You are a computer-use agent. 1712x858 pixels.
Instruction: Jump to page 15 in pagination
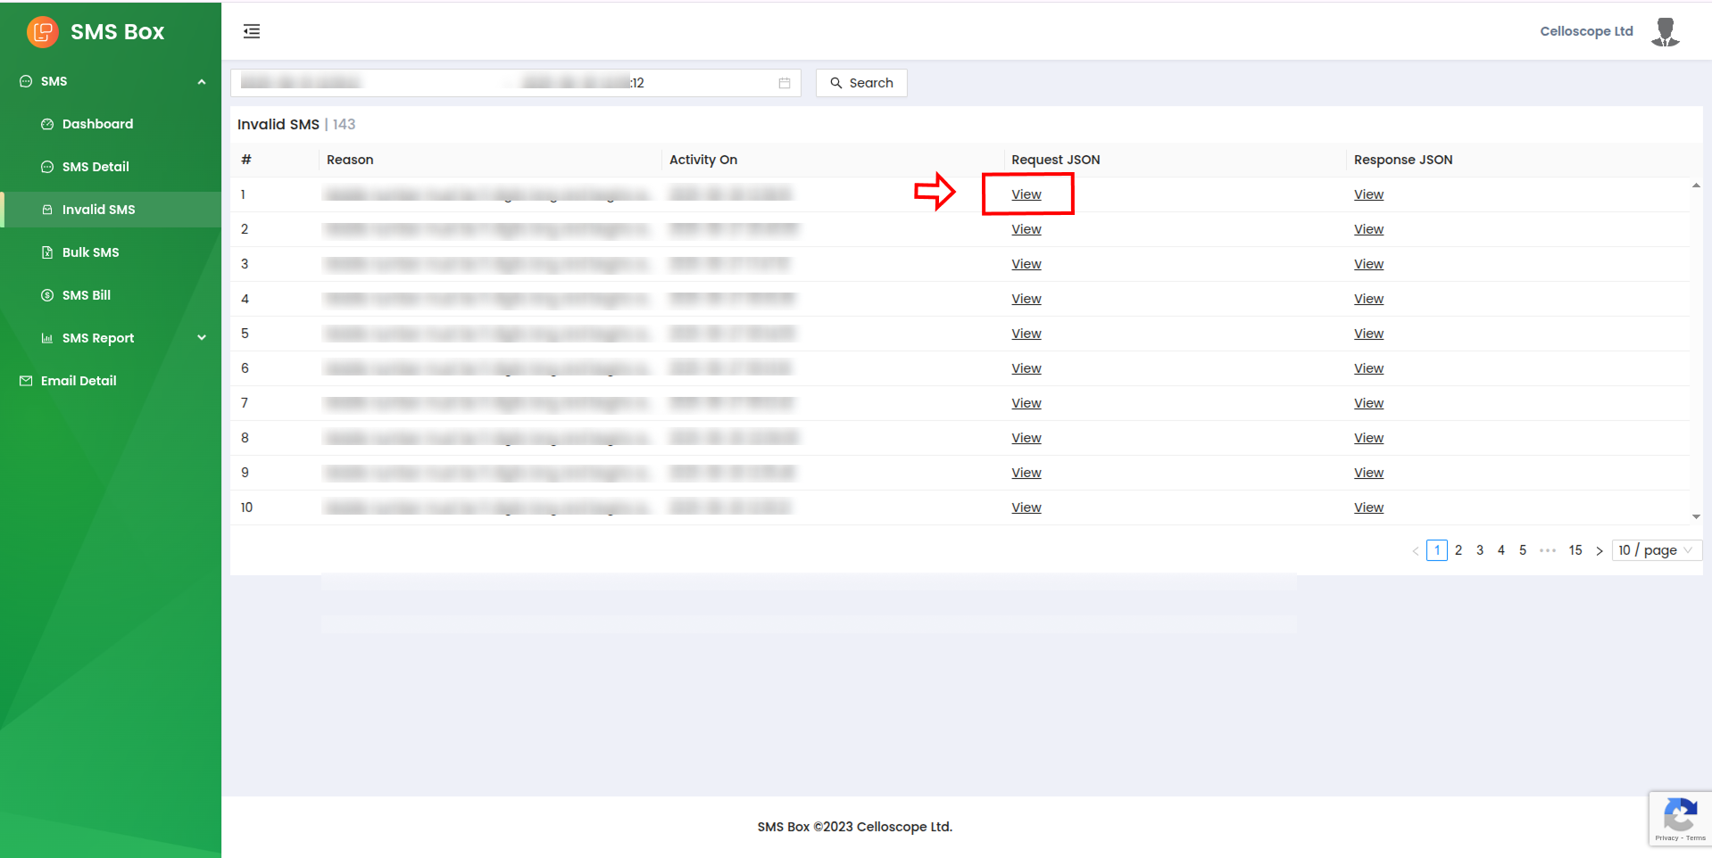point(1575,550)
